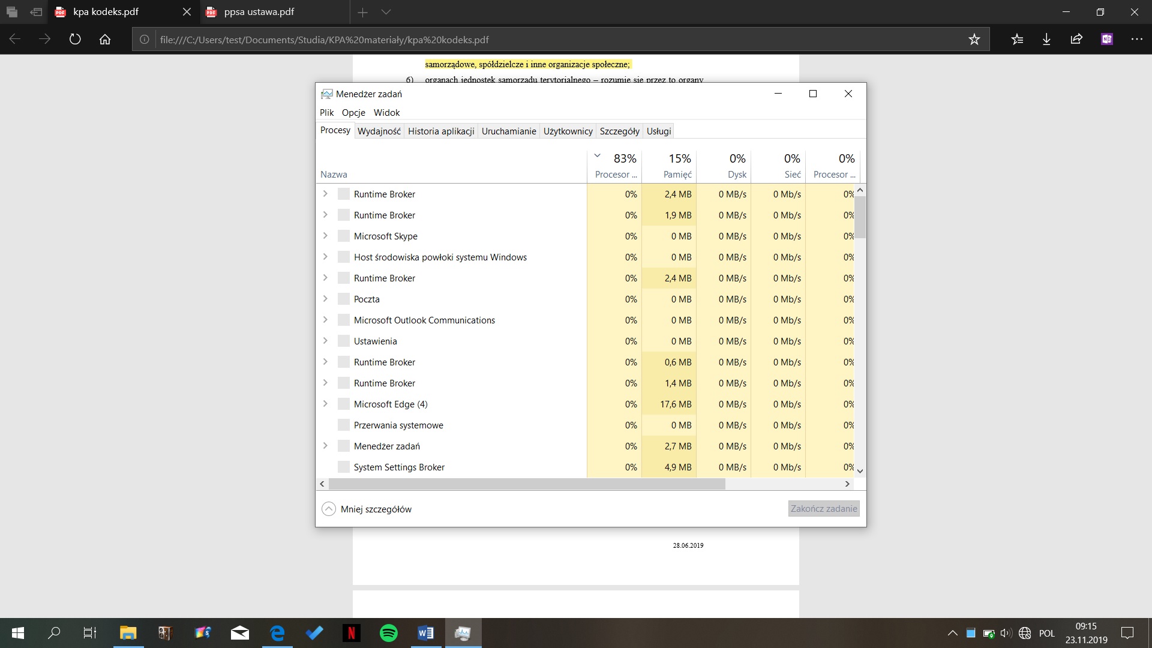
Task: Click the horizontal scrollbar in Task Manager
Action: click(x=527, y=484)
